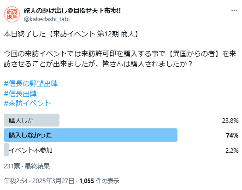Click the 2.2% poll result

[232, 150]
